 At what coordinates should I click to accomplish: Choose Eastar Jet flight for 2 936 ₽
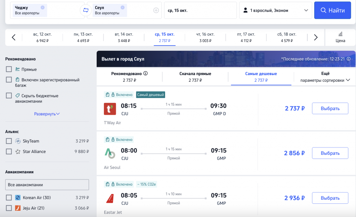330,198
